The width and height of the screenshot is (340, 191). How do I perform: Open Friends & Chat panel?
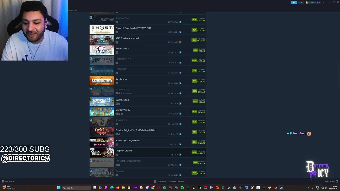[x=330, y=181]
